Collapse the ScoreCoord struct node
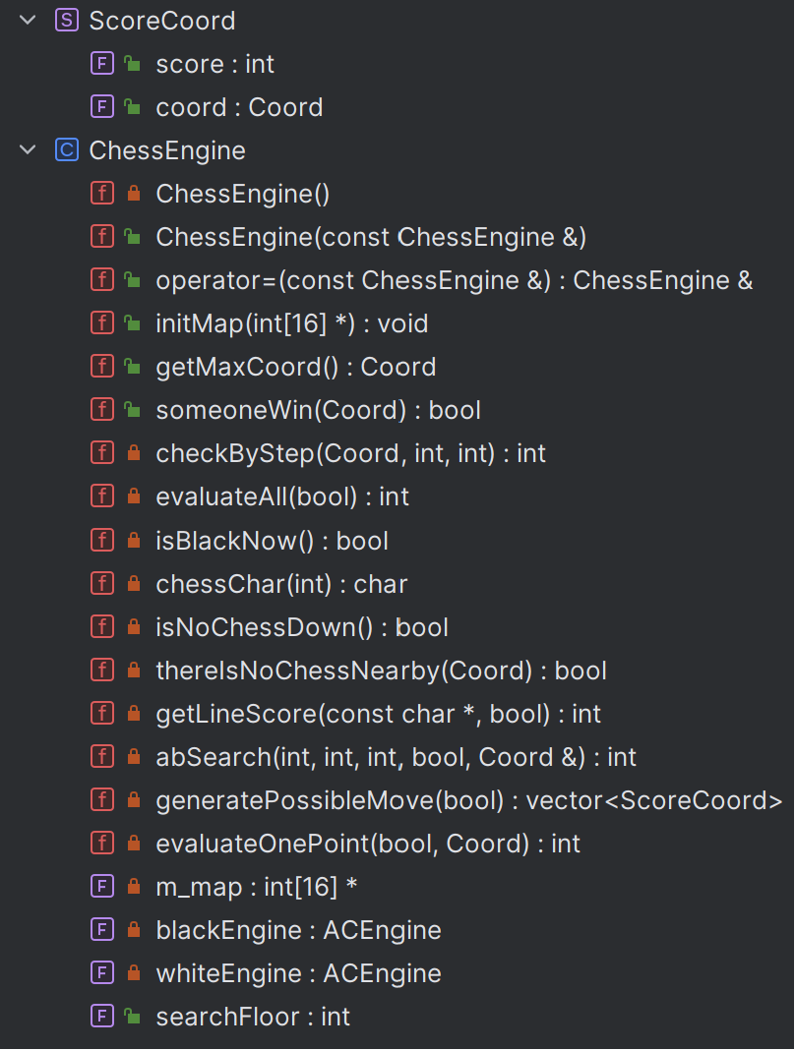The width and height of the screenshot is (795, 1050). click(x=28, y=20)
